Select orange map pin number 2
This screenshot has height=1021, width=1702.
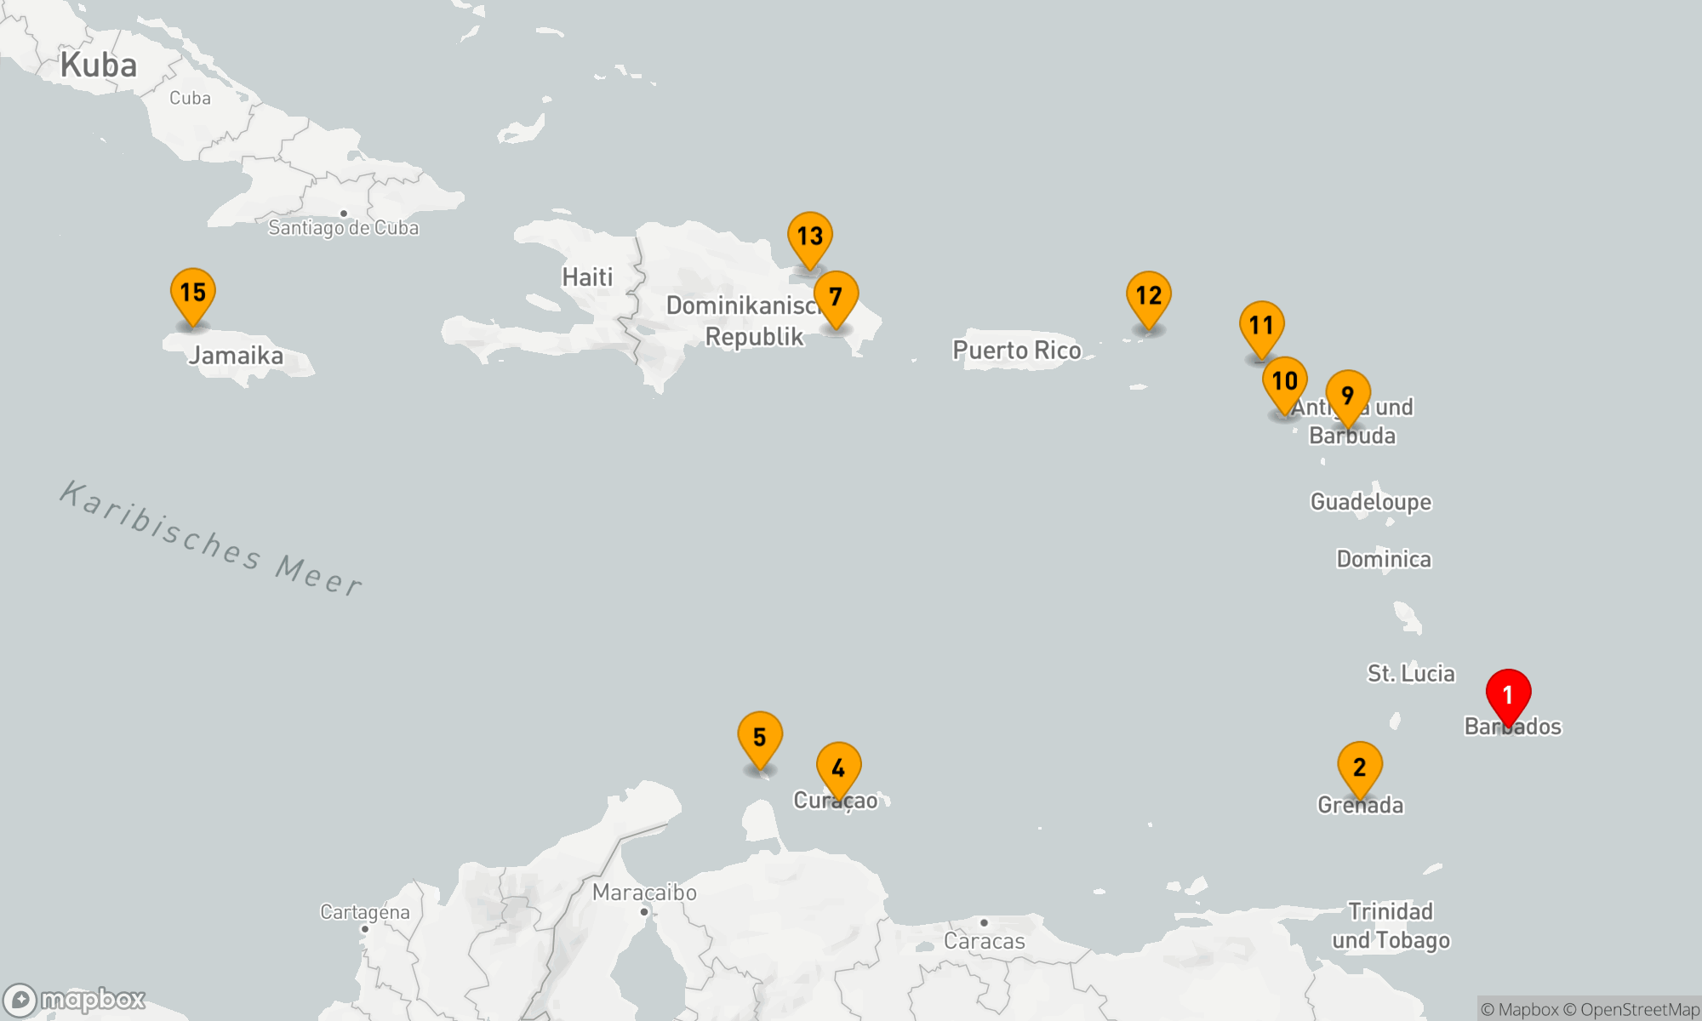[1359, 767]
